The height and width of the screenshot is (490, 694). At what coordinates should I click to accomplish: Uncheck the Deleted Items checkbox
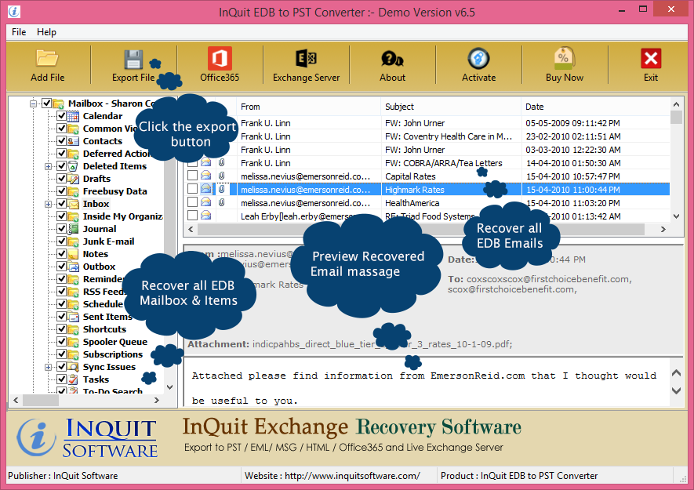[61, 166]
